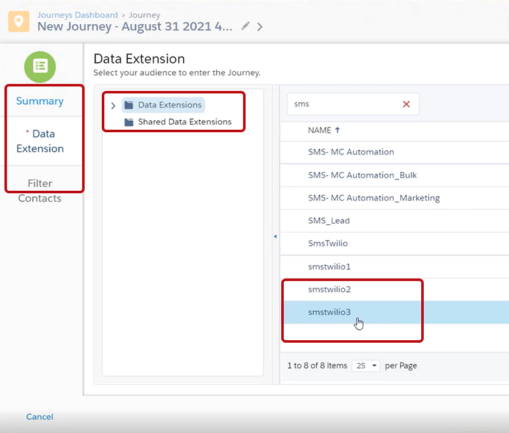Click in the sms search field

(x=344, y=104)
